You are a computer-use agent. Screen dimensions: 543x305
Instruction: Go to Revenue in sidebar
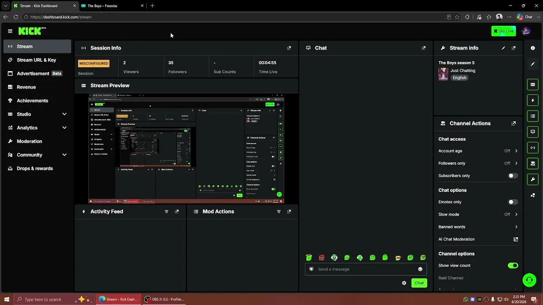tap(37, 87)
